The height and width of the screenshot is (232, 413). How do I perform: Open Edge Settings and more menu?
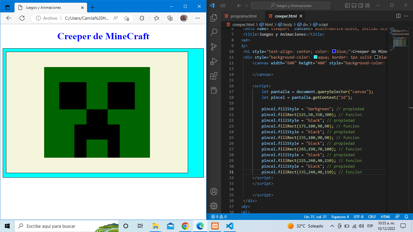pyautogui.click(x=198, y=18)
